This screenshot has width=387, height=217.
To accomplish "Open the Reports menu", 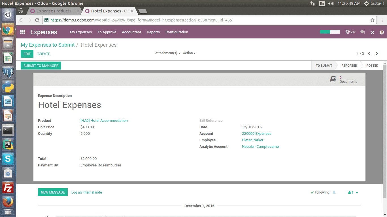I will [x=153, y=32].
